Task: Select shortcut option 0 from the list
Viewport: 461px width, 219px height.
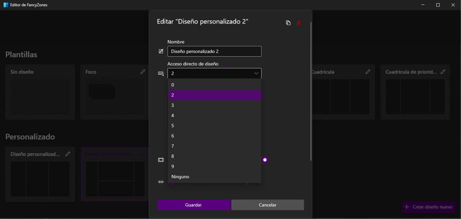Action: tap(214, 85)
